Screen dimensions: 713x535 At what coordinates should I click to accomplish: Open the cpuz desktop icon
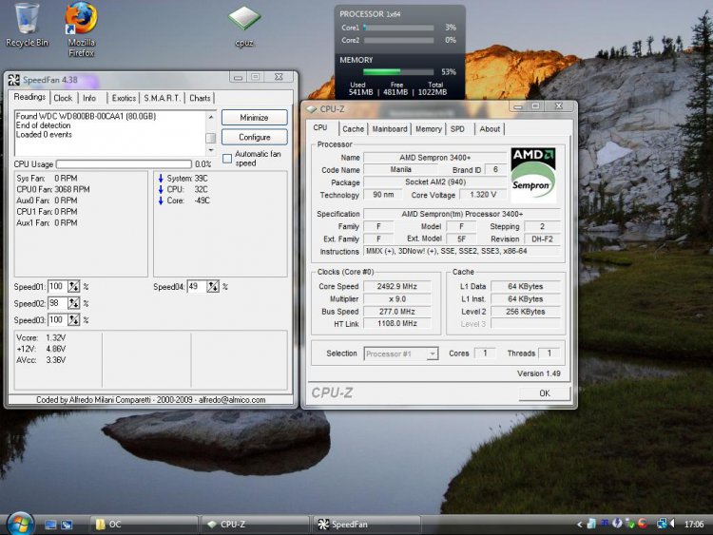[244, 27]
